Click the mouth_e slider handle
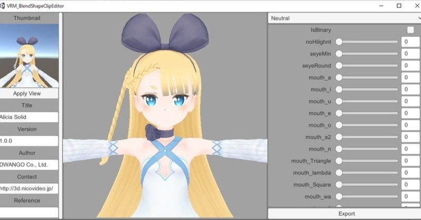Screen dimensions: 421x220 click(339, 113)
